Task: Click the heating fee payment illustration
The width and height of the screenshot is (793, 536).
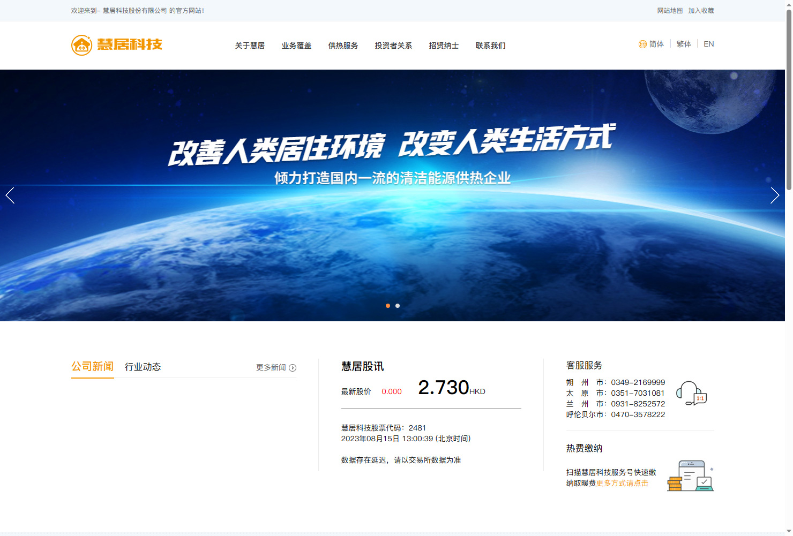Action: pyautogui.click(x=691, y=475)
